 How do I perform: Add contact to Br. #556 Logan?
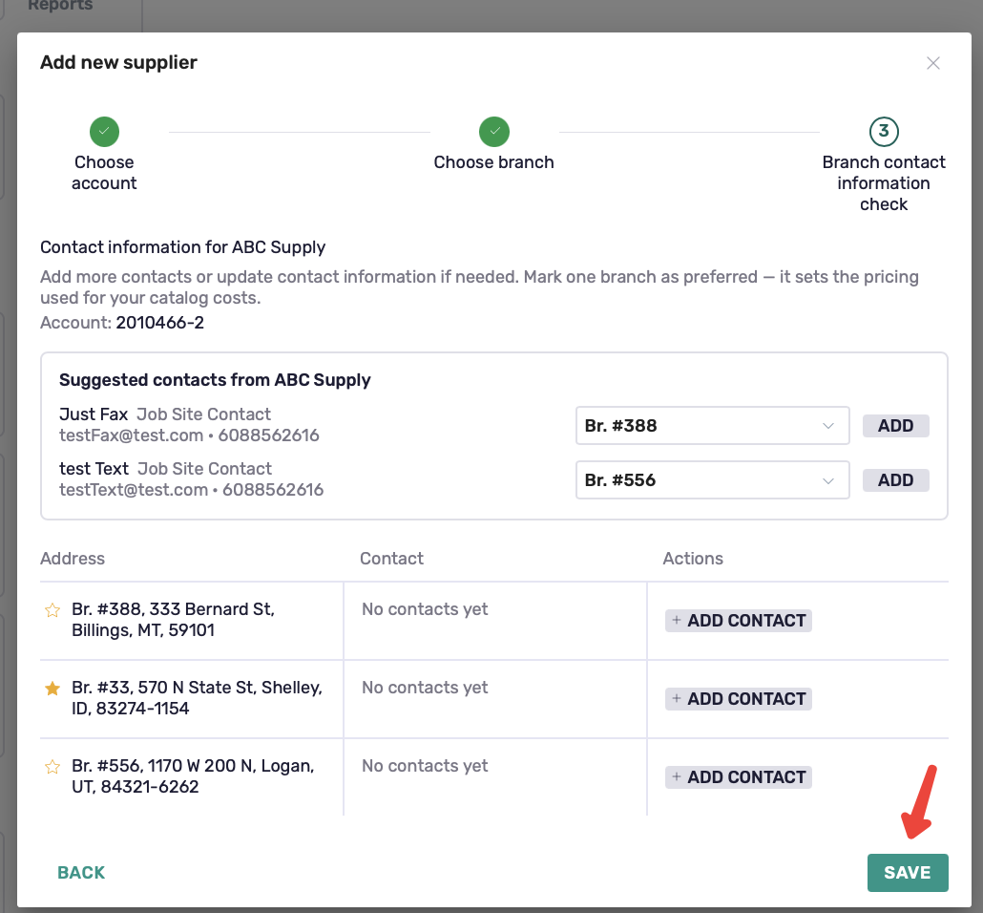[x=738, y=777]
